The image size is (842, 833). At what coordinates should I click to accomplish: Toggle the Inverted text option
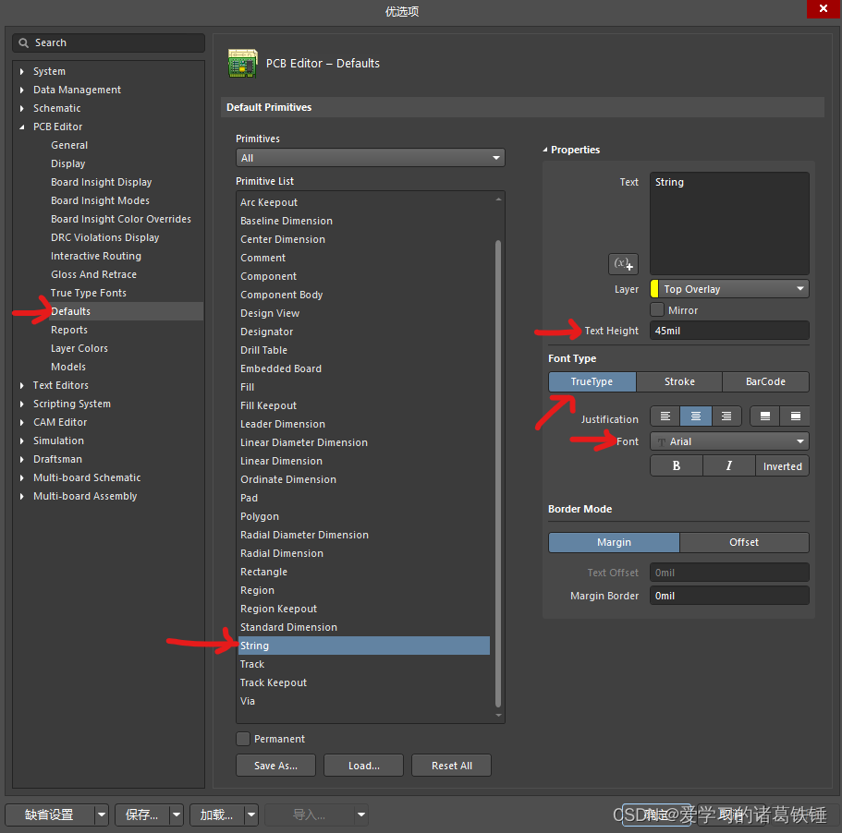tap(782, 466)
